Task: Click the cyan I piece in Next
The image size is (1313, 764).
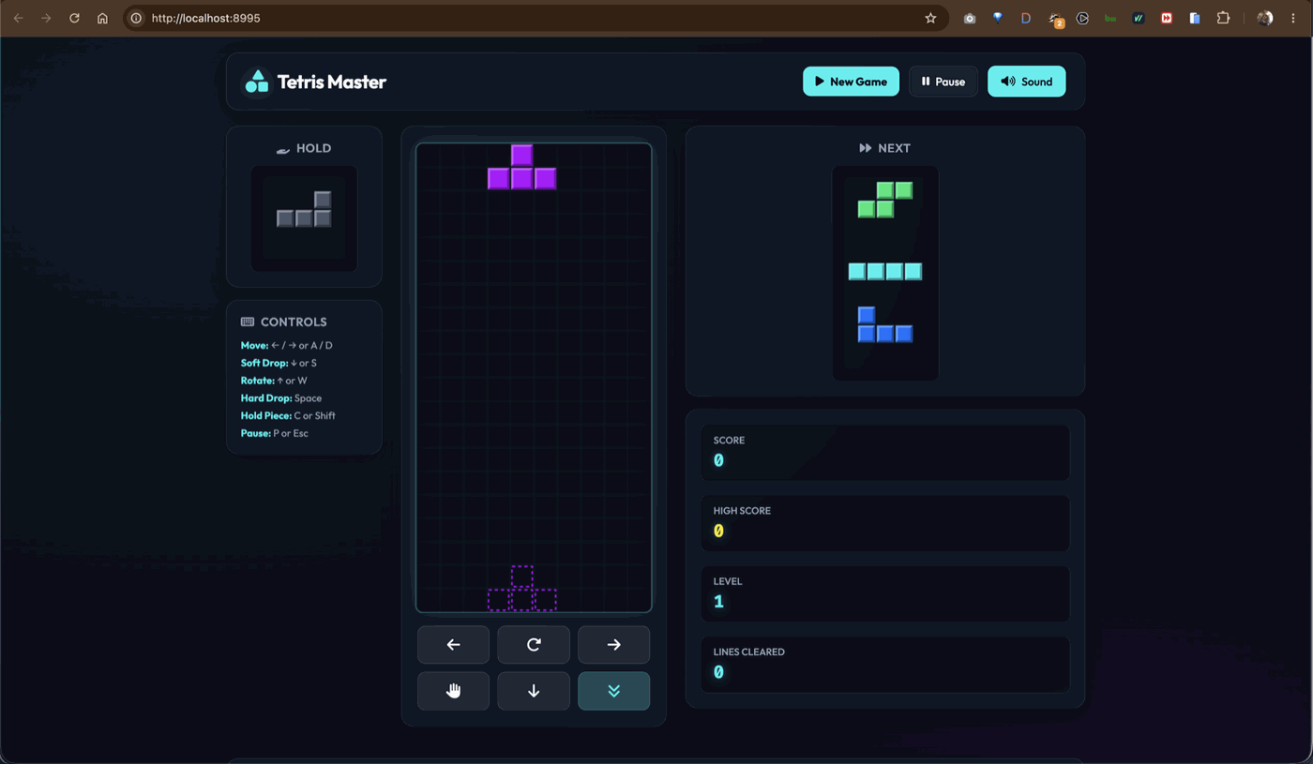Action: pos(885,272)
